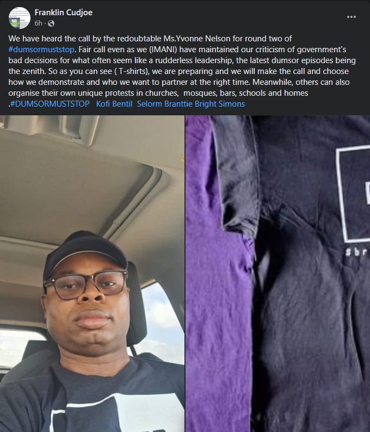Follow the uppercase #DUMSORMUSTSTOP hashtag
This screenshot has height=432, width=370.
pos(50,104)
